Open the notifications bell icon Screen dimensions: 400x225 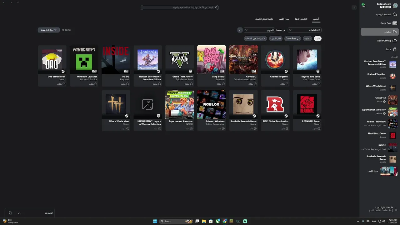[363, 5]
